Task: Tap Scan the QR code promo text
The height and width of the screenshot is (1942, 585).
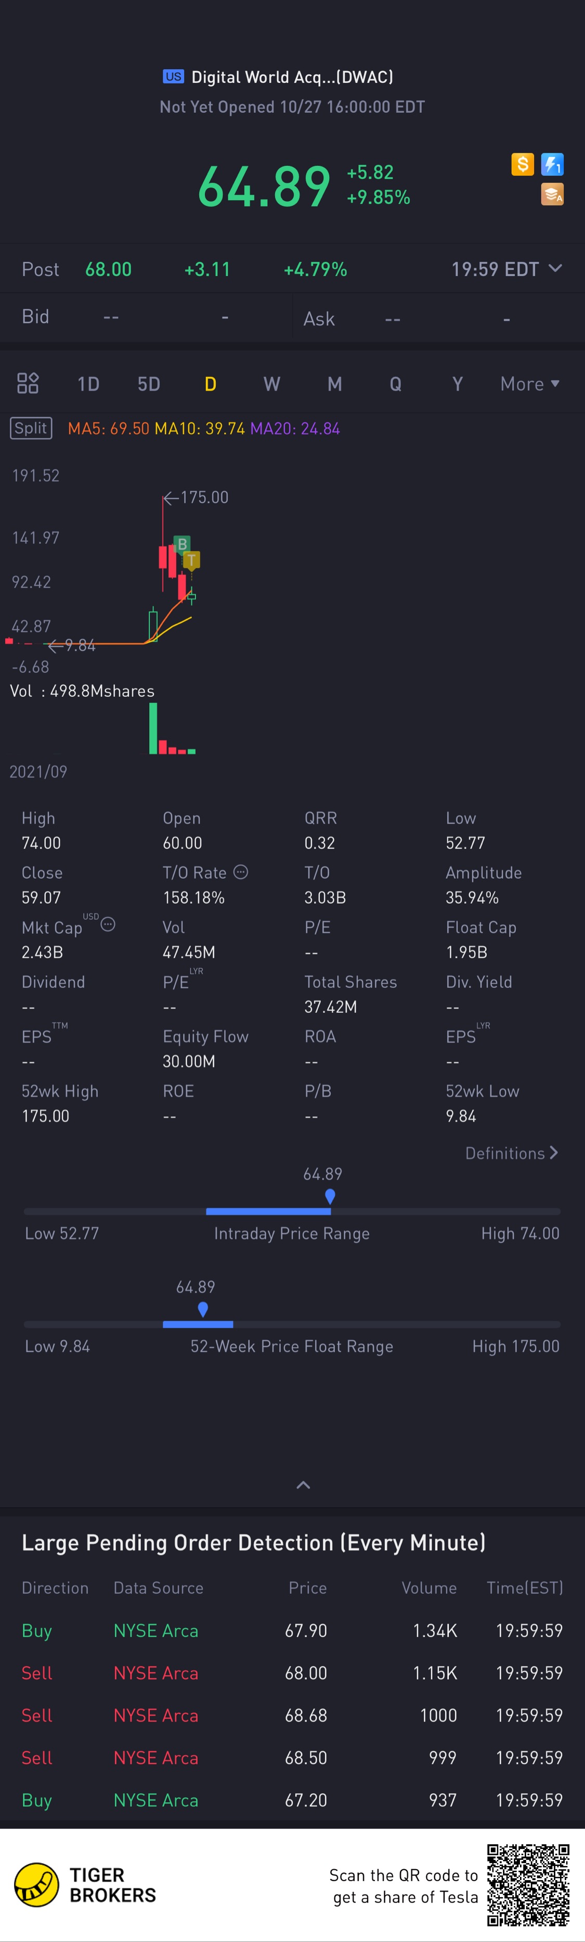Action: pos(404,1885)
